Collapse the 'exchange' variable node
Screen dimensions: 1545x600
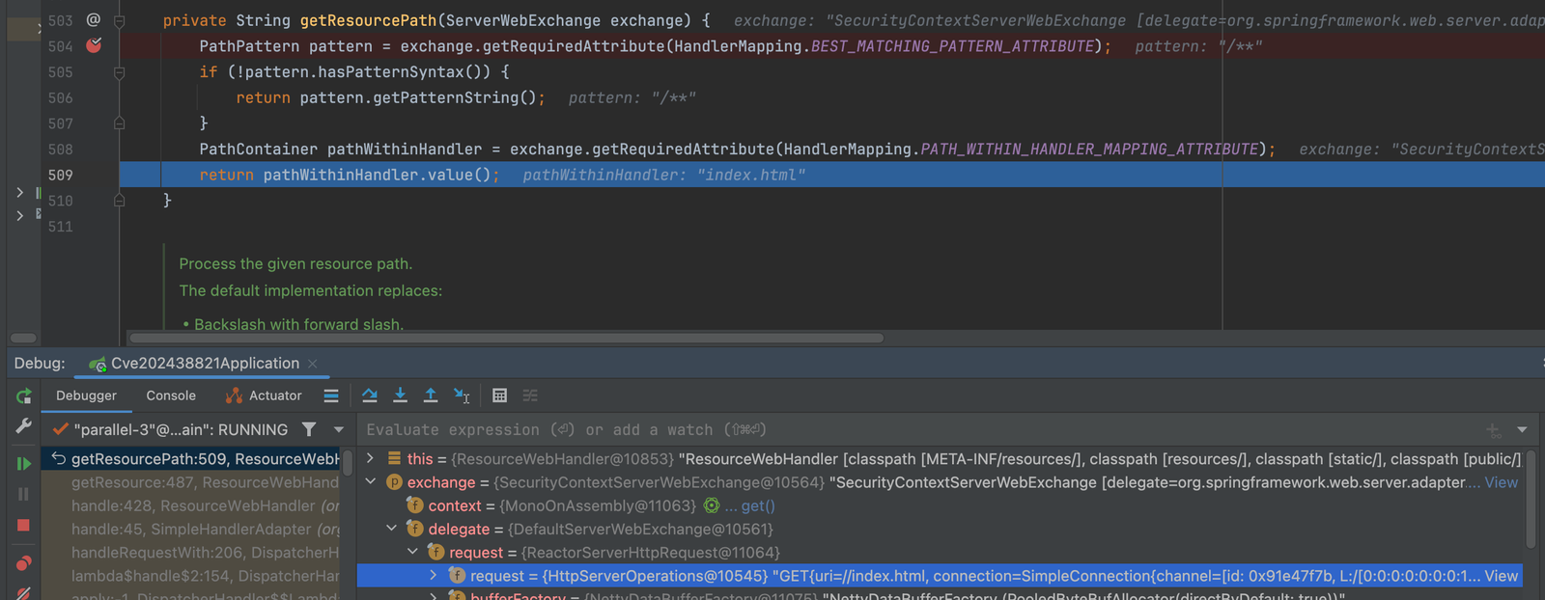pos(371,482)
